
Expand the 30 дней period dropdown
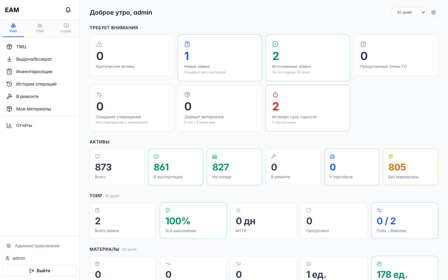click(x=409, y=12)
